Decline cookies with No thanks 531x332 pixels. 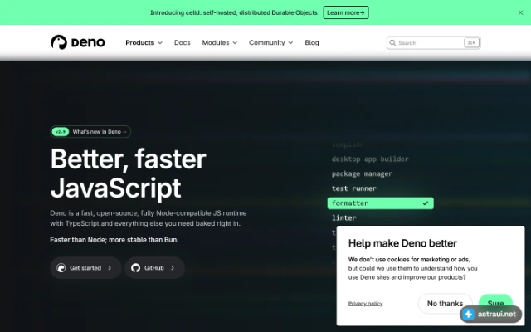coord(445,304)
